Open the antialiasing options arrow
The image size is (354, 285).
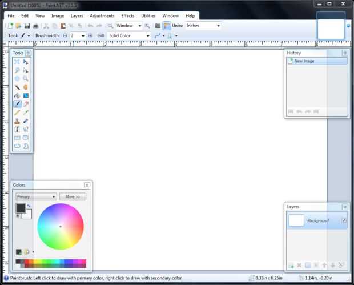pos(164,35)
